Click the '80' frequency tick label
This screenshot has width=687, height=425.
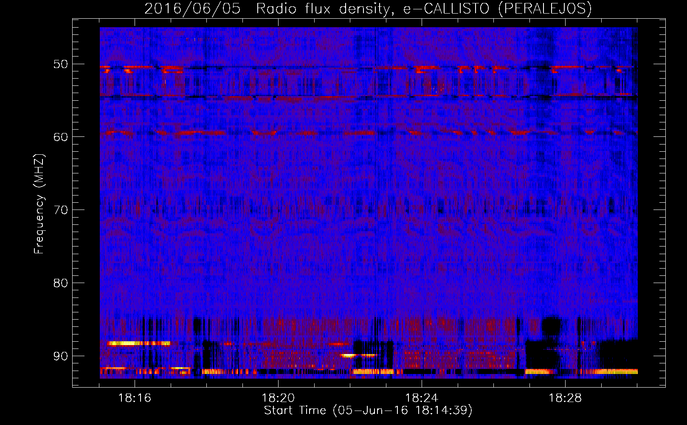[x=60, y=283]
